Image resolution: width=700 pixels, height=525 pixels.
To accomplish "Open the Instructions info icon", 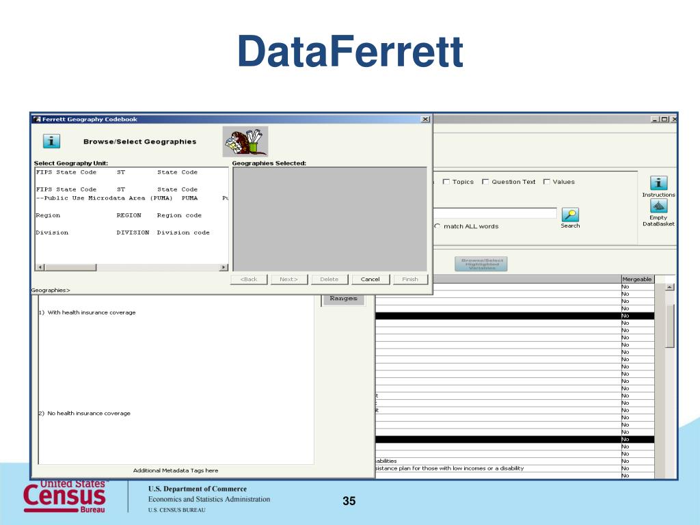I will click(x=658, y=183).
